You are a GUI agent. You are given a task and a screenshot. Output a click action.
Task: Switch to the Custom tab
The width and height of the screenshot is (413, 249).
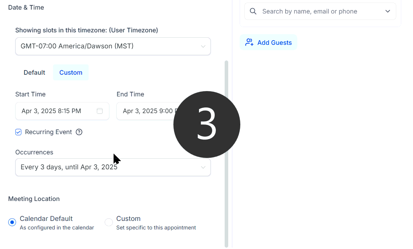pos(70,72)
